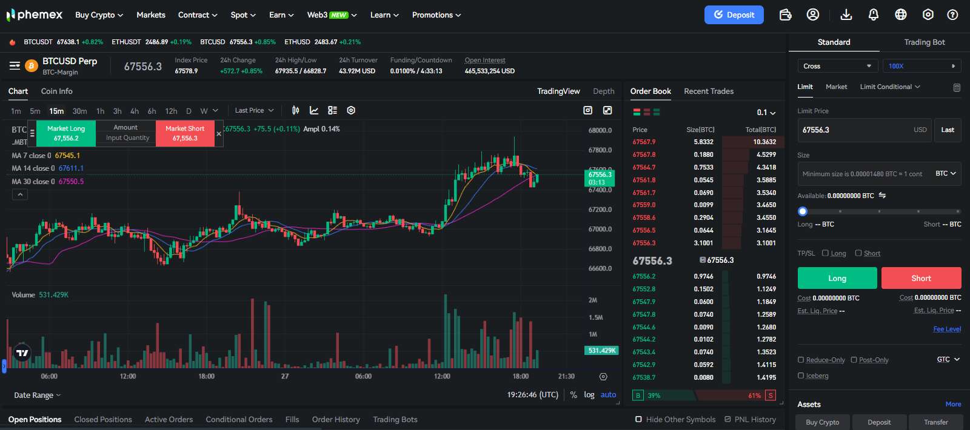The height and width of the screenshot is (430, 970).
Task: Open the Phemex home logo
Action: (35, 15)
